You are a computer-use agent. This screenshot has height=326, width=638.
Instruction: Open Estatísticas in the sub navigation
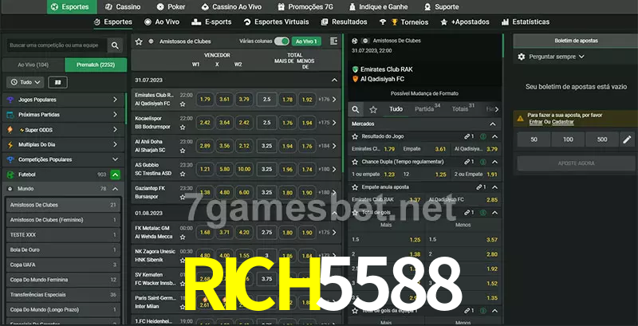(x=526, y=22)
